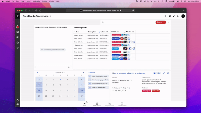Viewport: 201px width, 113px height.
Task: Open the apps grid in the sidebar
Action: (x=18, y=22)
